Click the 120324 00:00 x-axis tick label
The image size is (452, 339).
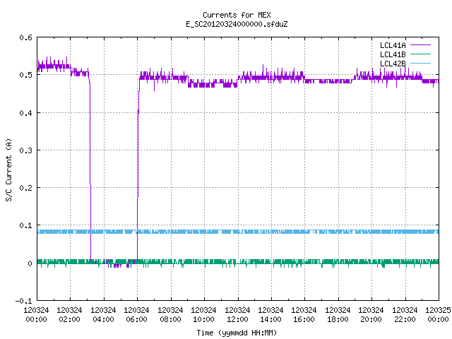(x=36, y=315)
